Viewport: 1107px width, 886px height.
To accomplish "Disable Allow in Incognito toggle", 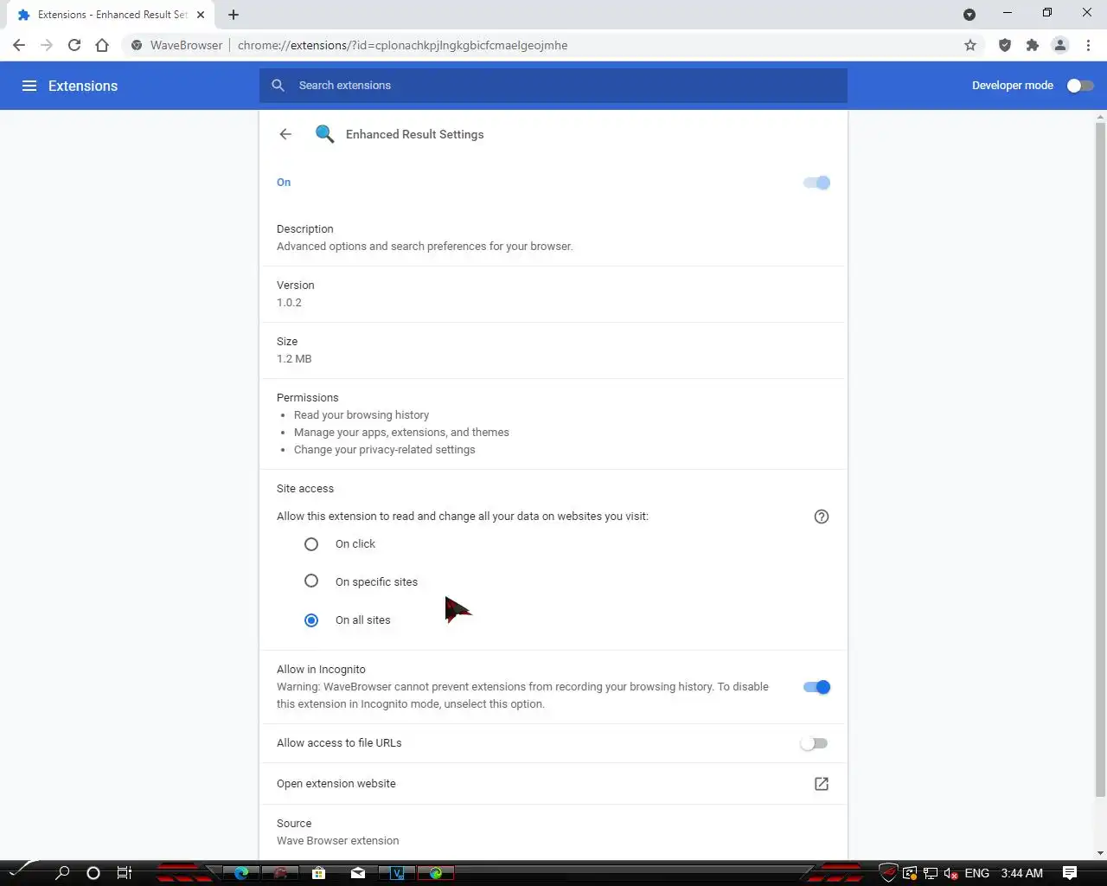I will (816, 687).
